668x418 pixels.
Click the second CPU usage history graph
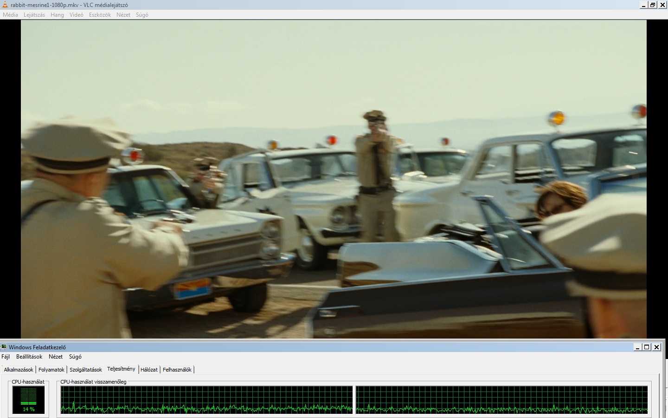click(502, 400)
